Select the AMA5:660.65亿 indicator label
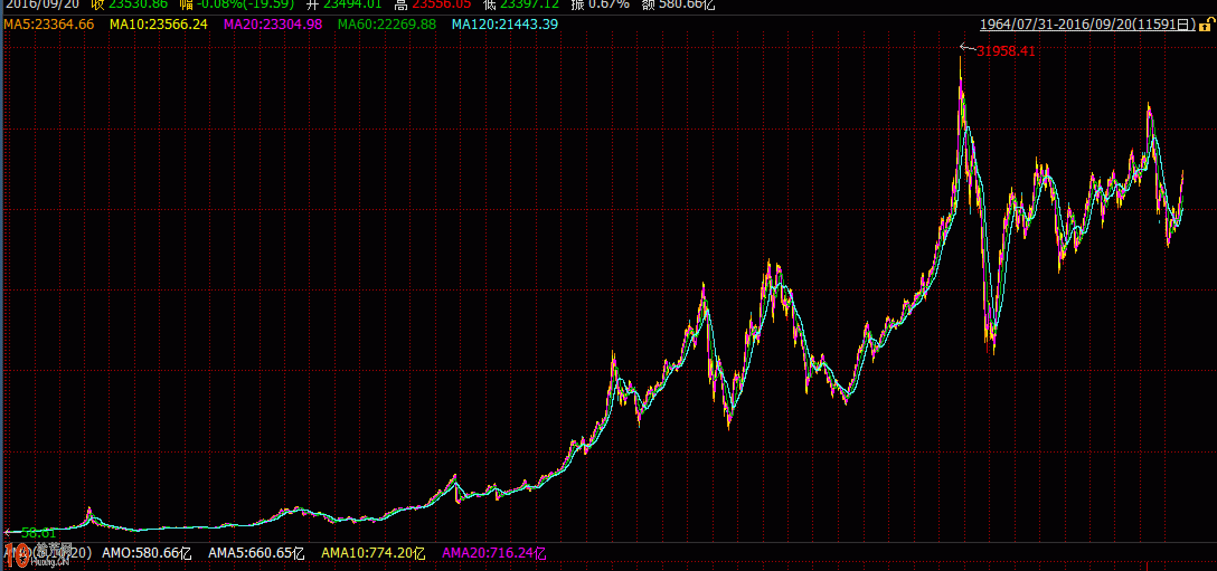The width and height of the screenshot is (1217, 571). 256,553
